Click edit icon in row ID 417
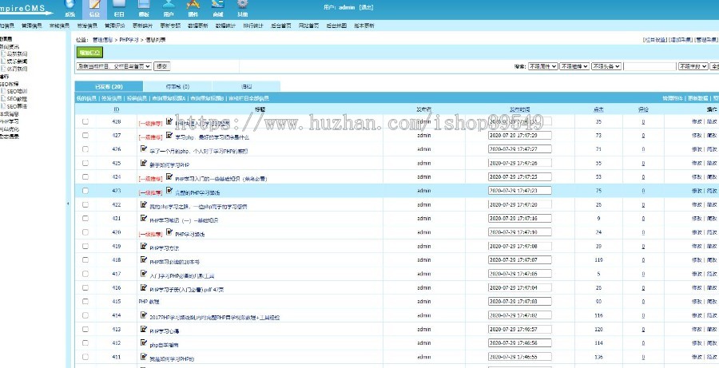This screenshot has width=719, height=368. pyautogui.click(x=144, y=274)
